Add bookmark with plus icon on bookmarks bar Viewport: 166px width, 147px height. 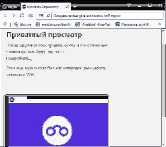click(x=5, y=24)
